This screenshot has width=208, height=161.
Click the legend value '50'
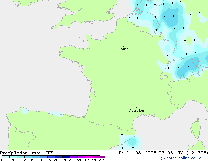pos(101,160)
